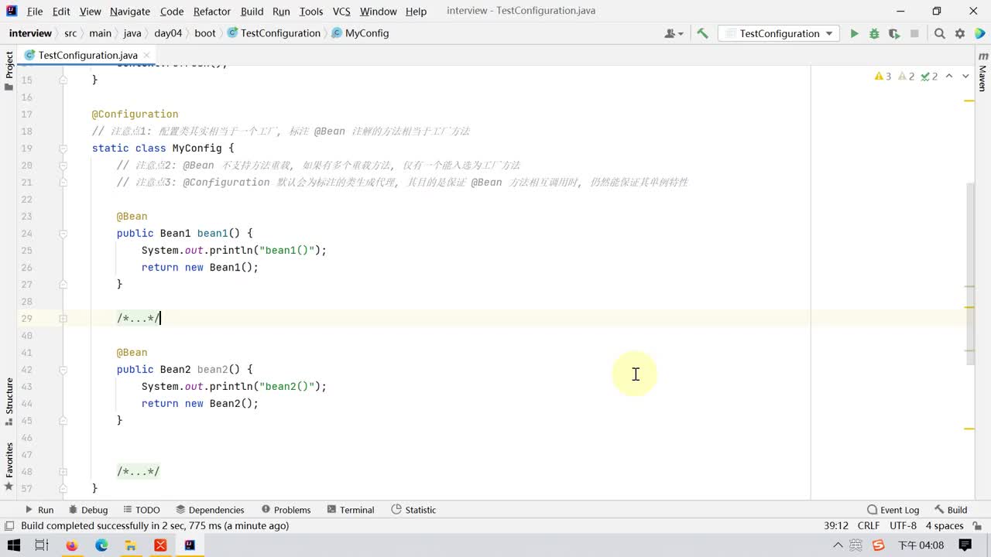Launch Firefox from the taskbar
The image size is (991, 557).
72,545
